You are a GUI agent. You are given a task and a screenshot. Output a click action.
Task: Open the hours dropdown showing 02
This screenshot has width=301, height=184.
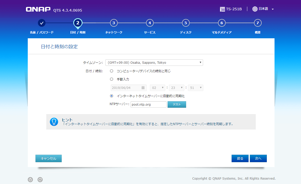[x=157, y=88]
